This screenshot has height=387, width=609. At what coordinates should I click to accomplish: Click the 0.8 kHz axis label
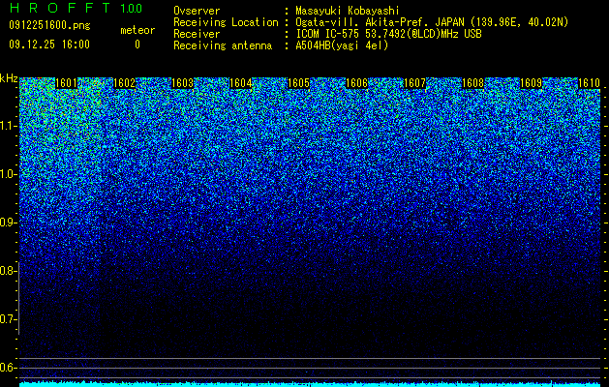pyautogui.click(x=9, y=271)
